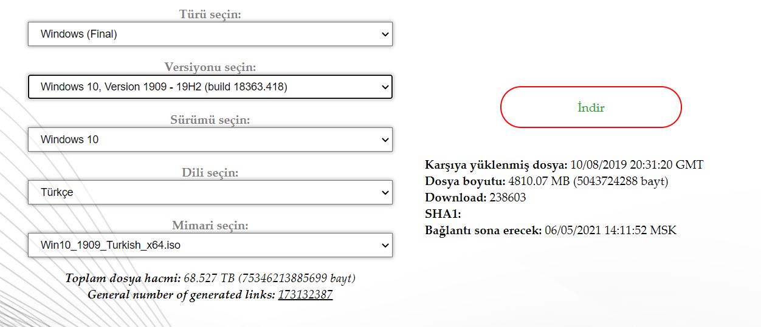Open the Versiyonu seçin dropdown showing Version 1909

pyautogui.click(x=210, y=87)
